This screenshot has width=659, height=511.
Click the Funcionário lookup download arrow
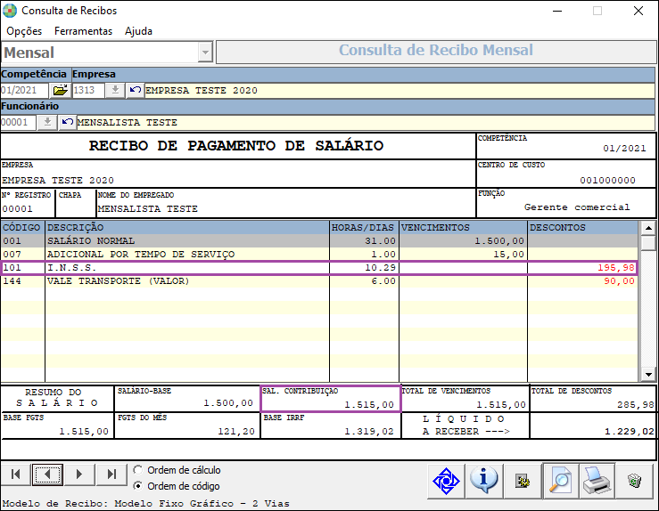(47, 122)
